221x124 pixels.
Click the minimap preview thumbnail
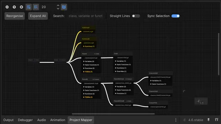tap(201, 101)
